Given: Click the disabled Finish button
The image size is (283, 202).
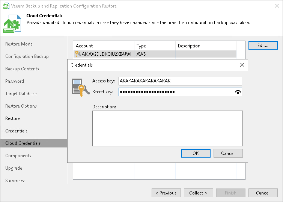Looking at the screenshot, I should pyautogui.click(x=231, y=193).
